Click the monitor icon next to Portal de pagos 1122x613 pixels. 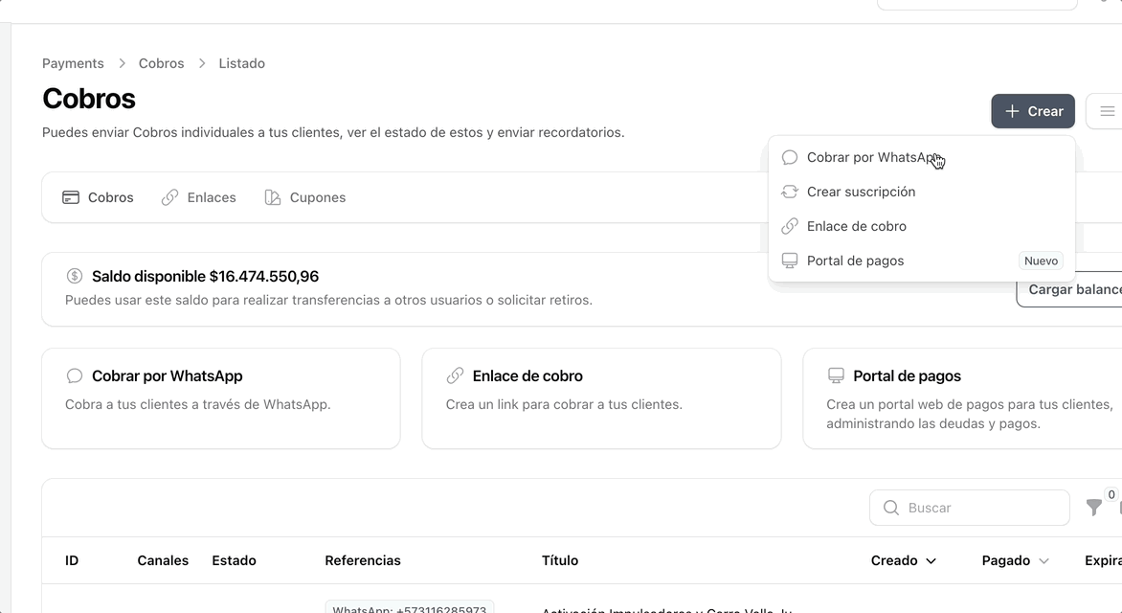coord(790,261)
